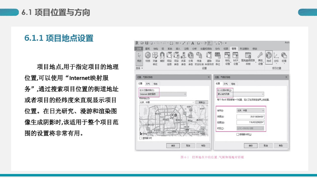Click 确定 button in left dialog
Screen dimensions: 317x178
(x=173, y=146)
